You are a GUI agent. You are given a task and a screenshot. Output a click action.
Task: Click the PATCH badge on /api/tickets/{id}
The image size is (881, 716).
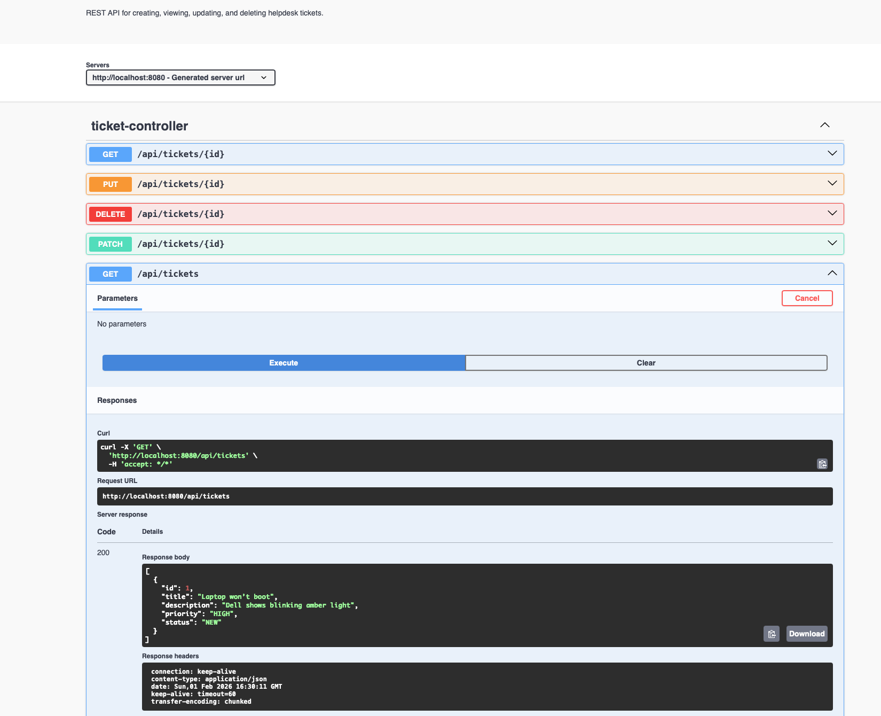(x=110, y=244)
